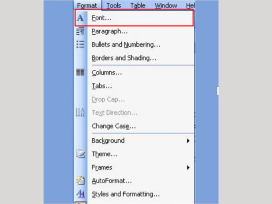Open the Help menu
272x204 pixels.
point(190,5)
